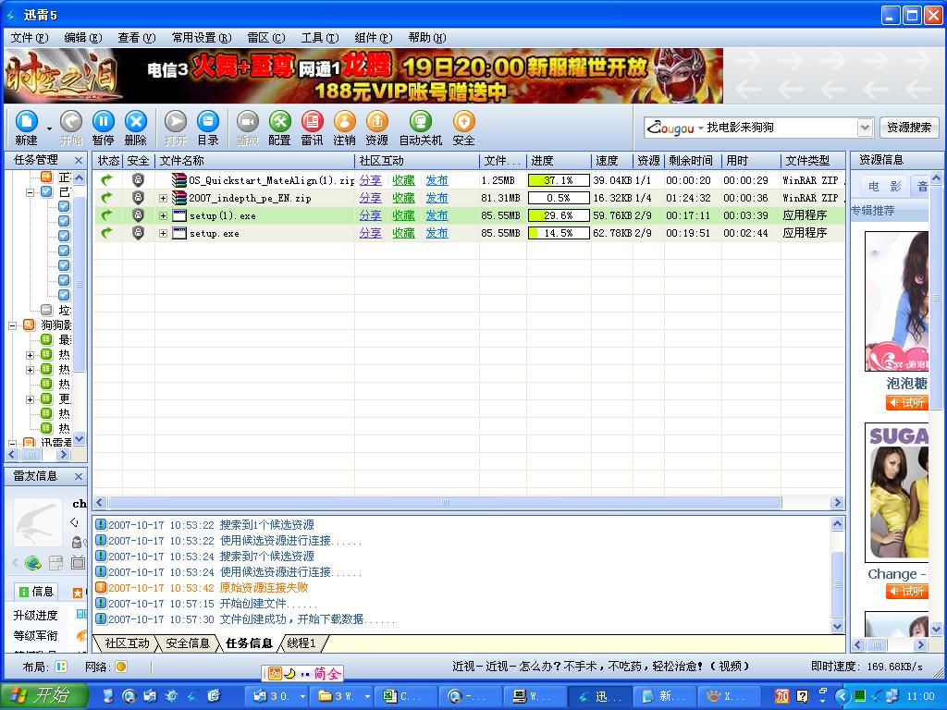Click the help question mark tray icon
The image size is (947, 710).
click(x=802, y=696)
